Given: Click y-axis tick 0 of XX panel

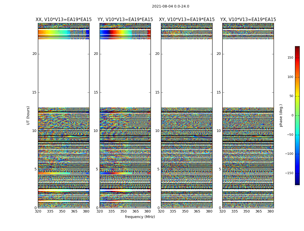Looking at the screenshot, I should [36, 208].
